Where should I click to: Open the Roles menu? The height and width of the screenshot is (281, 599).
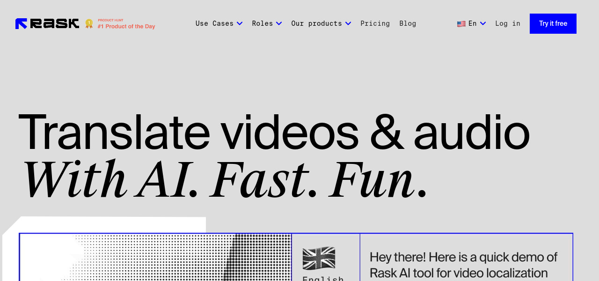click(262, 23)
